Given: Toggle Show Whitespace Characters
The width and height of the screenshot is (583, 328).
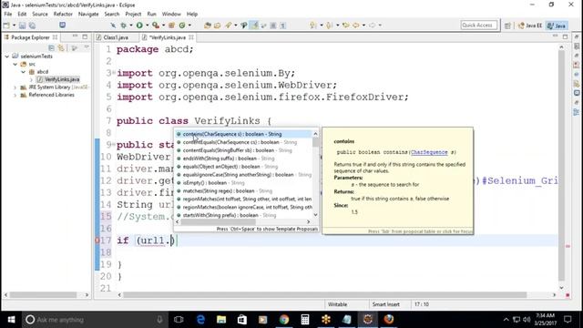Looking at the screenshot, I should click(x=283, y=26).
